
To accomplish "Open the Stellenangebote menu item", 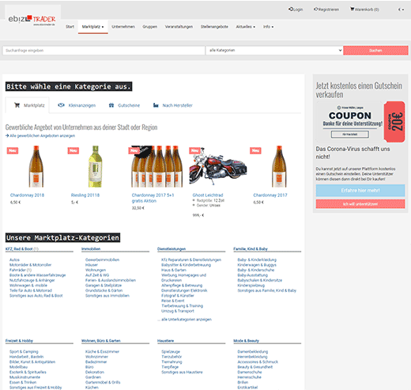I will (214, 27).
